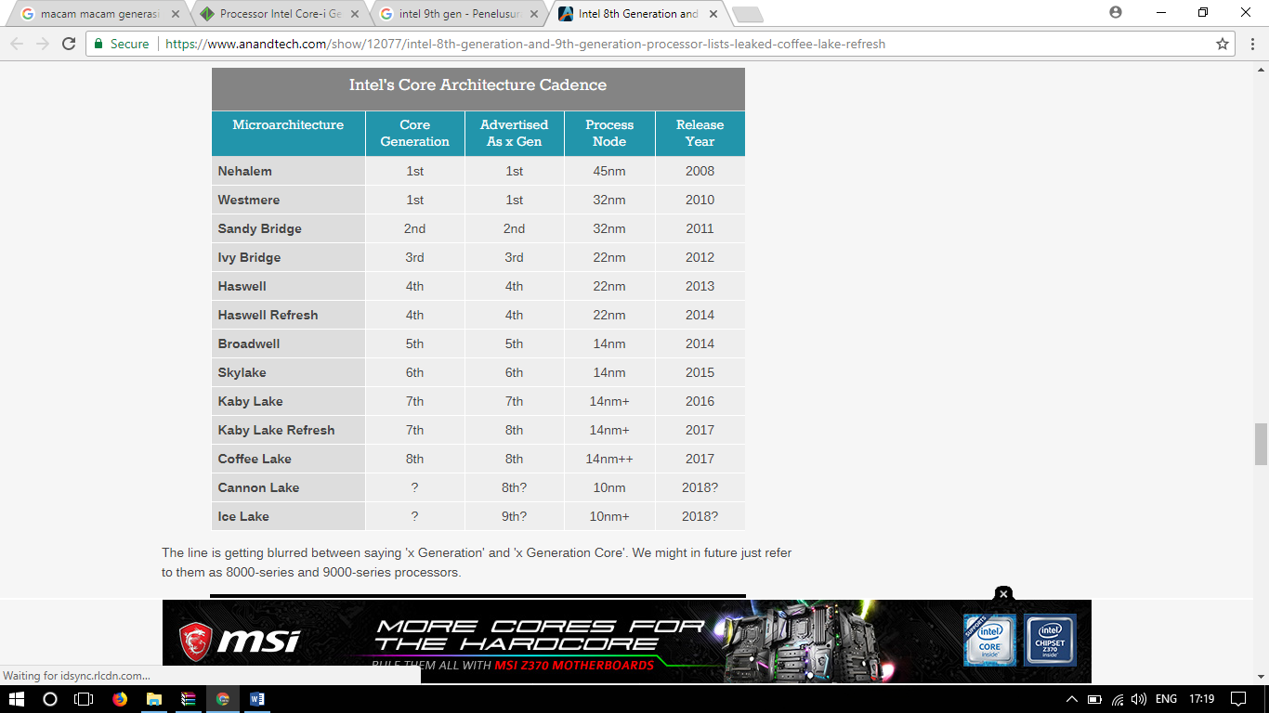The height and width of the screenshot is (713, 1269).
Task: Click the 'Haswell Refresh' row label
Action: (268, 315)
